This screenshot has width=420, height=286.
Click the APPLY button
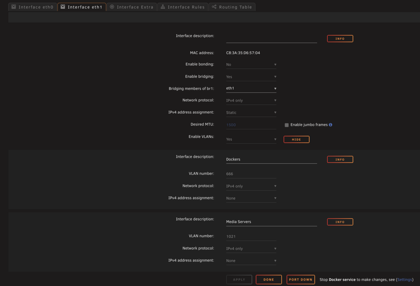(239, 279)
